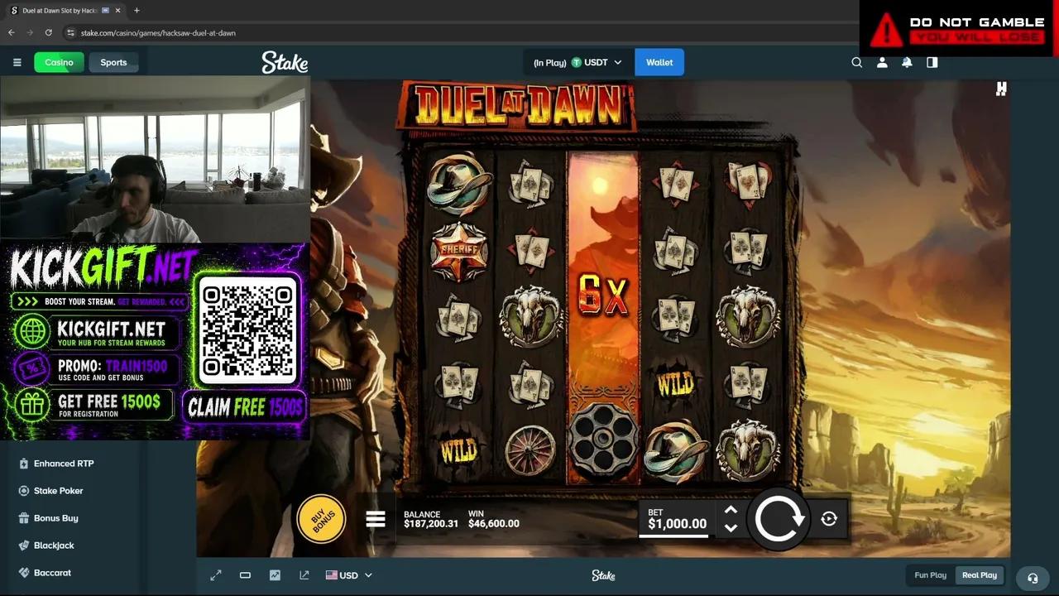Open the slot game hamburger menu

click(376, 519)
